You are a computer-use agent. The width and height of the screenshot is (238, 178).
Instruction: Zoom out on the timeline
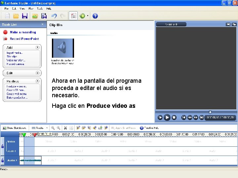point(59,128)
